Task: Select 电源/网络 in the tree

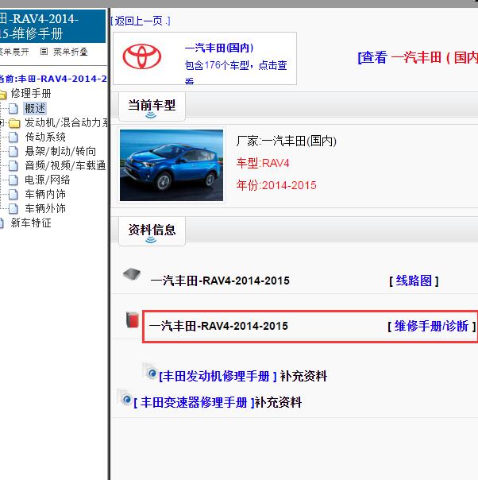Action: (x=48, y=180)
